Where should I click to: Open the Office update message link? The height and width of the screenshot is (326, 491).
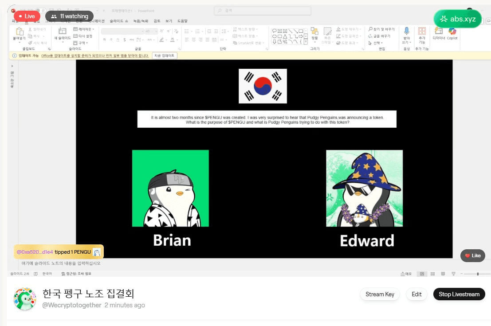(95, 56)
